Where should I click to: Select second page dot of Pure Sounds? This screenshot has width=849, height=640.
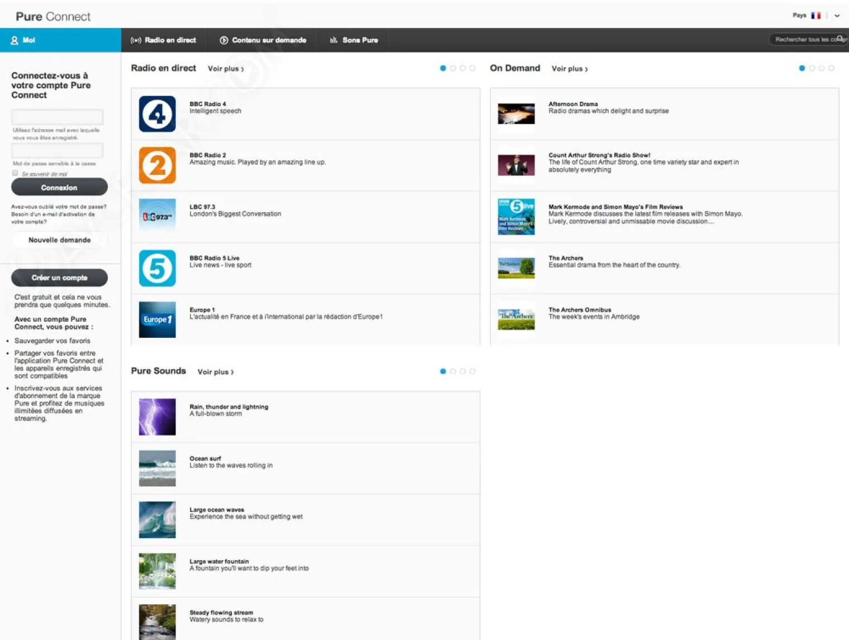click(x=453, y=371)
